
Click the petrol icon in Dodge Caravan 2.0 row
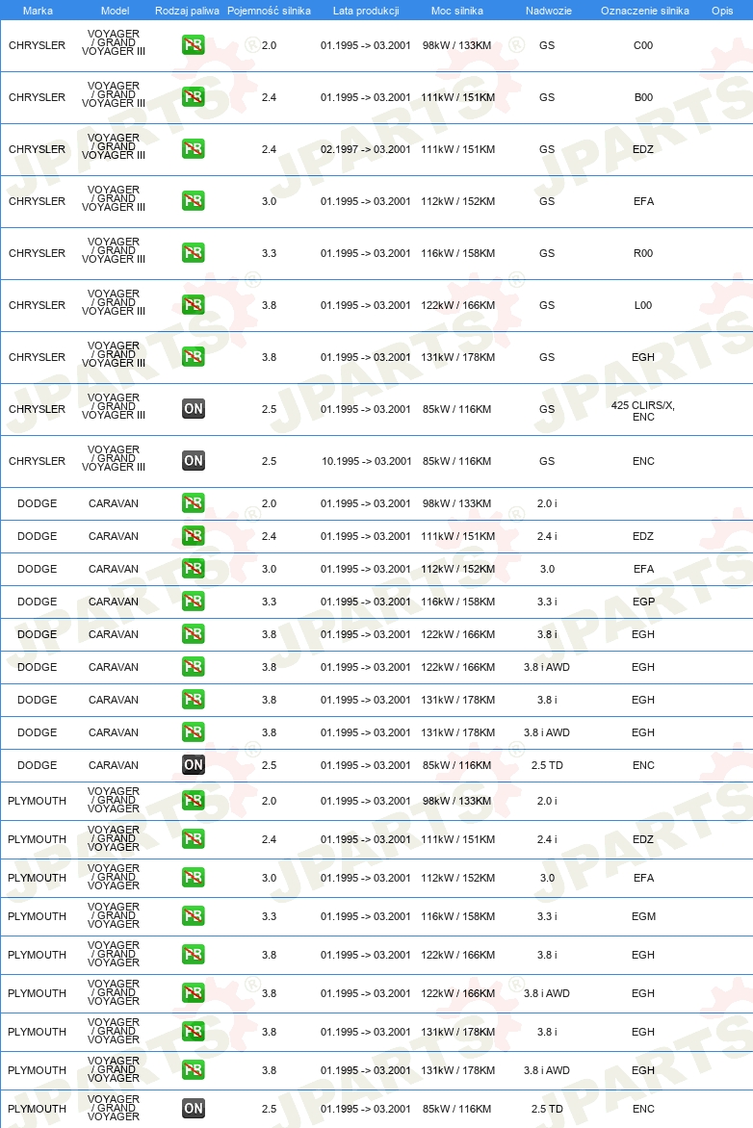pos(193,502)
